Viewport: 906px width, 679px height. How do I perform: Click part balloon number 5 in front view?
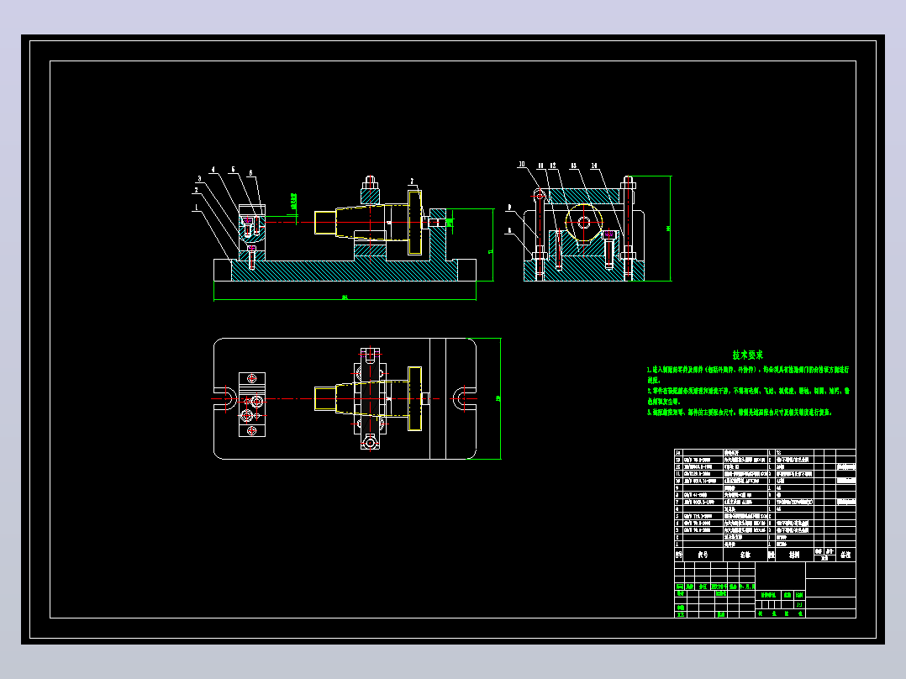234,170
